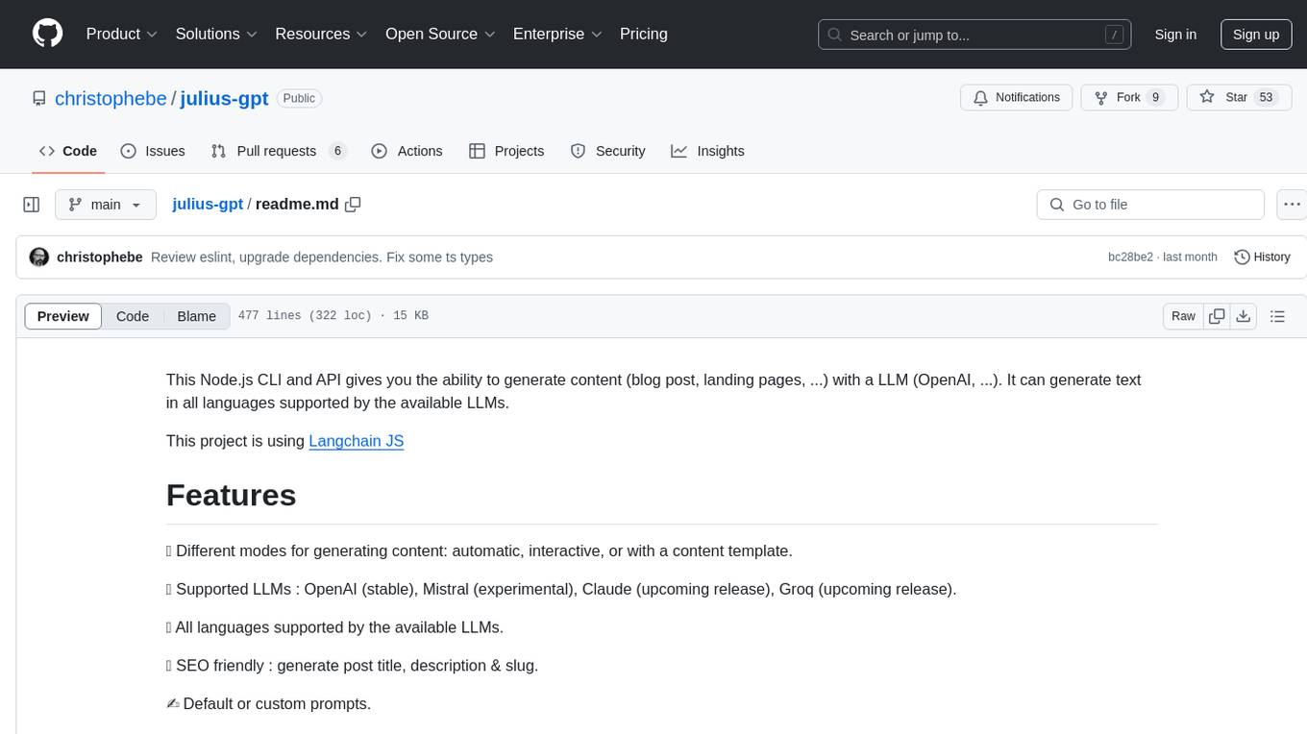Click the Sign up button
Image resolution: width=1307 pixels, height=734 pixels.
(1256, 35)
